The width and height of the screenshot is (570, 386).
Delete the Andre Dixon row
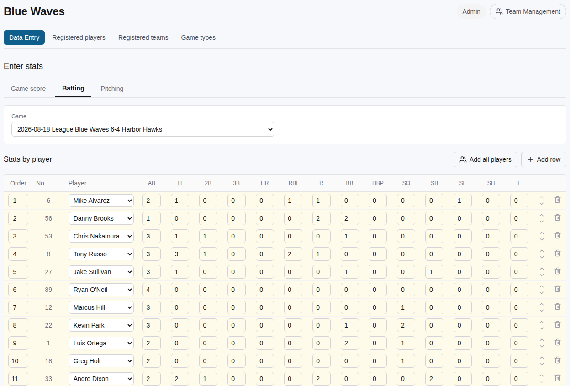[x=558, y=378]
